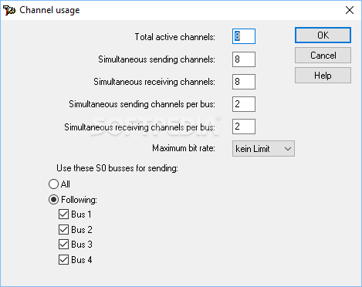Open the Maximum bit rate dropdown
The width and height of the screenshot is (362, 287).
pyautogui.click(x=263, y=148)
